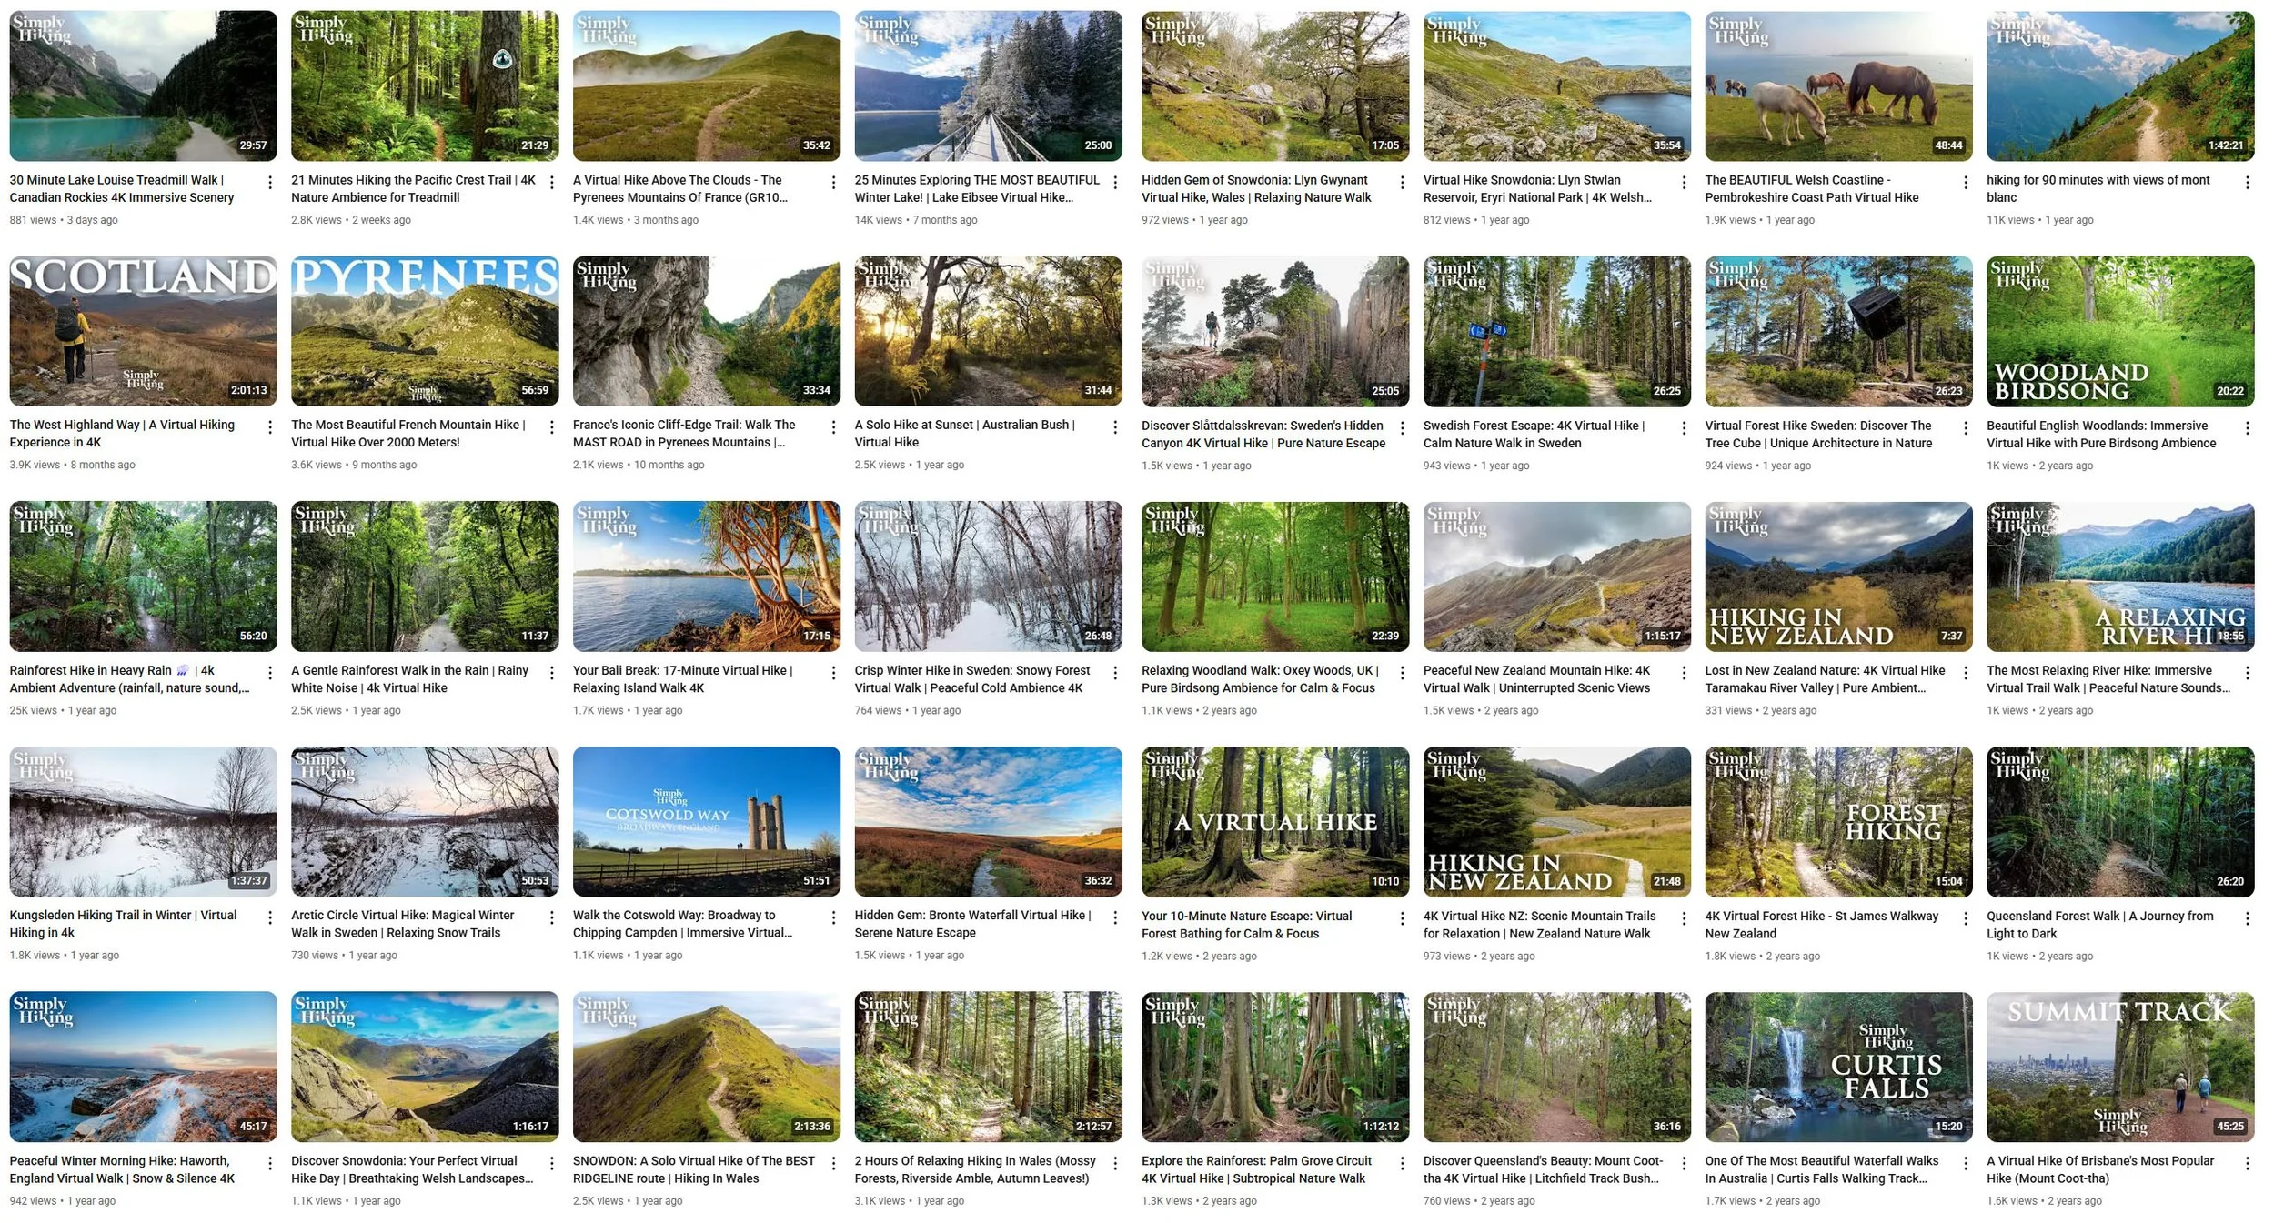The height and width of the screenshot is (1223, 2274).
Task: Open three-dot menu for Rainforest Hike in Heavy Rain
Action: click(x=270, y=673)
